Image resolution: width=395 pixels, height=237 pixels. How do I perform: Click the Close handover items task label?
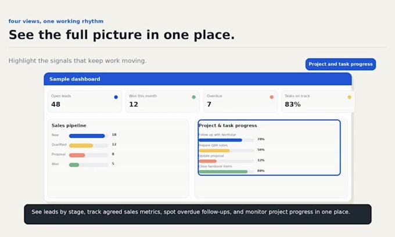click(216, 167)
